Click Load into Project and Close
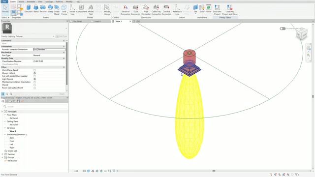 coord(230,10)
